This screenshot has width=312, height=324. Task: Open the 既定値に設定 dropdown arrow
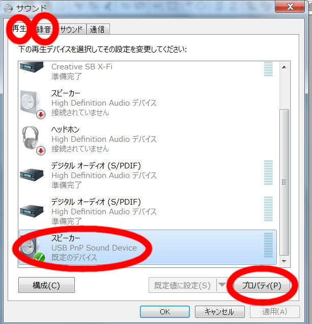tap(222, 285)
